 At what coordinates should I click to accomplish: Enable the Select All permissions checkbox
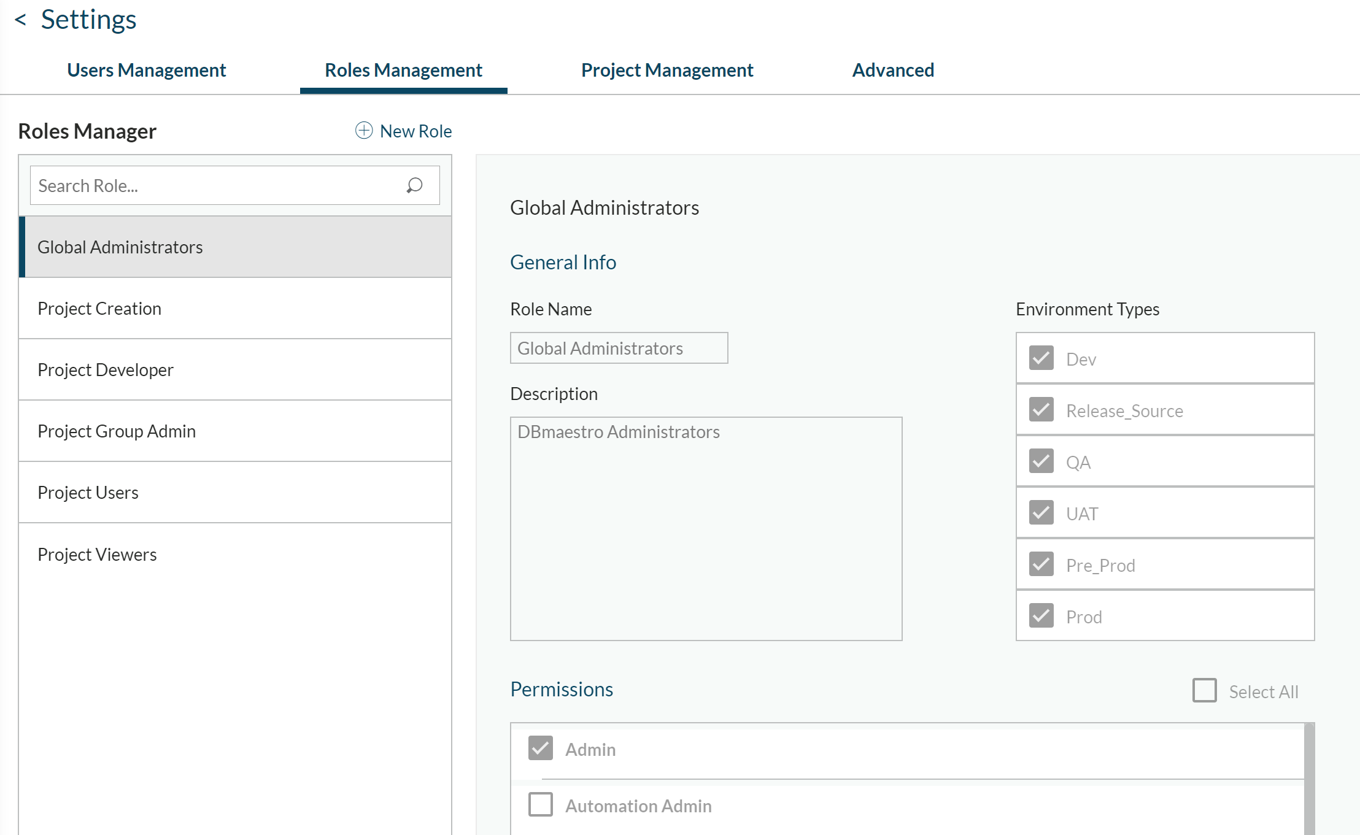click(1204, 690)
